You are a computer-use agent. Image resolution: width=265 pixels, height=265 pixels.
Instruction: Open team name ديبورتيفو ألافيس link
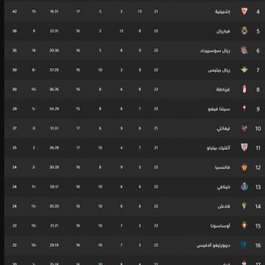tap(213, 245)
